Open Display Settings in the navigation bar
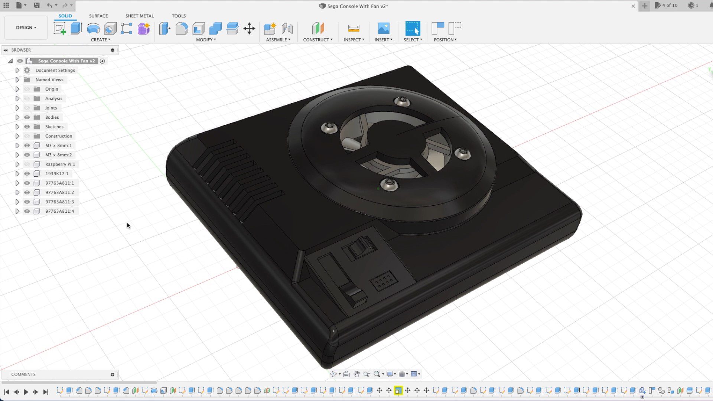 point(390,374)
